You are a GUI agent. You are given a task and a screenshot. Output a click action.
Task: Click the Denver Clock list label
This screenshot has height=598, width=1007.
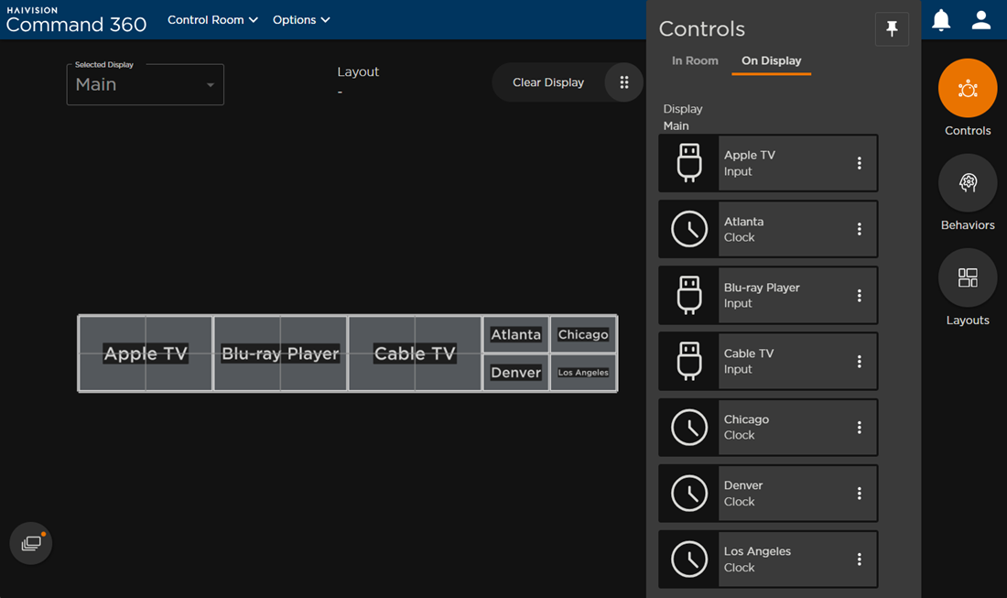point(743,494)
